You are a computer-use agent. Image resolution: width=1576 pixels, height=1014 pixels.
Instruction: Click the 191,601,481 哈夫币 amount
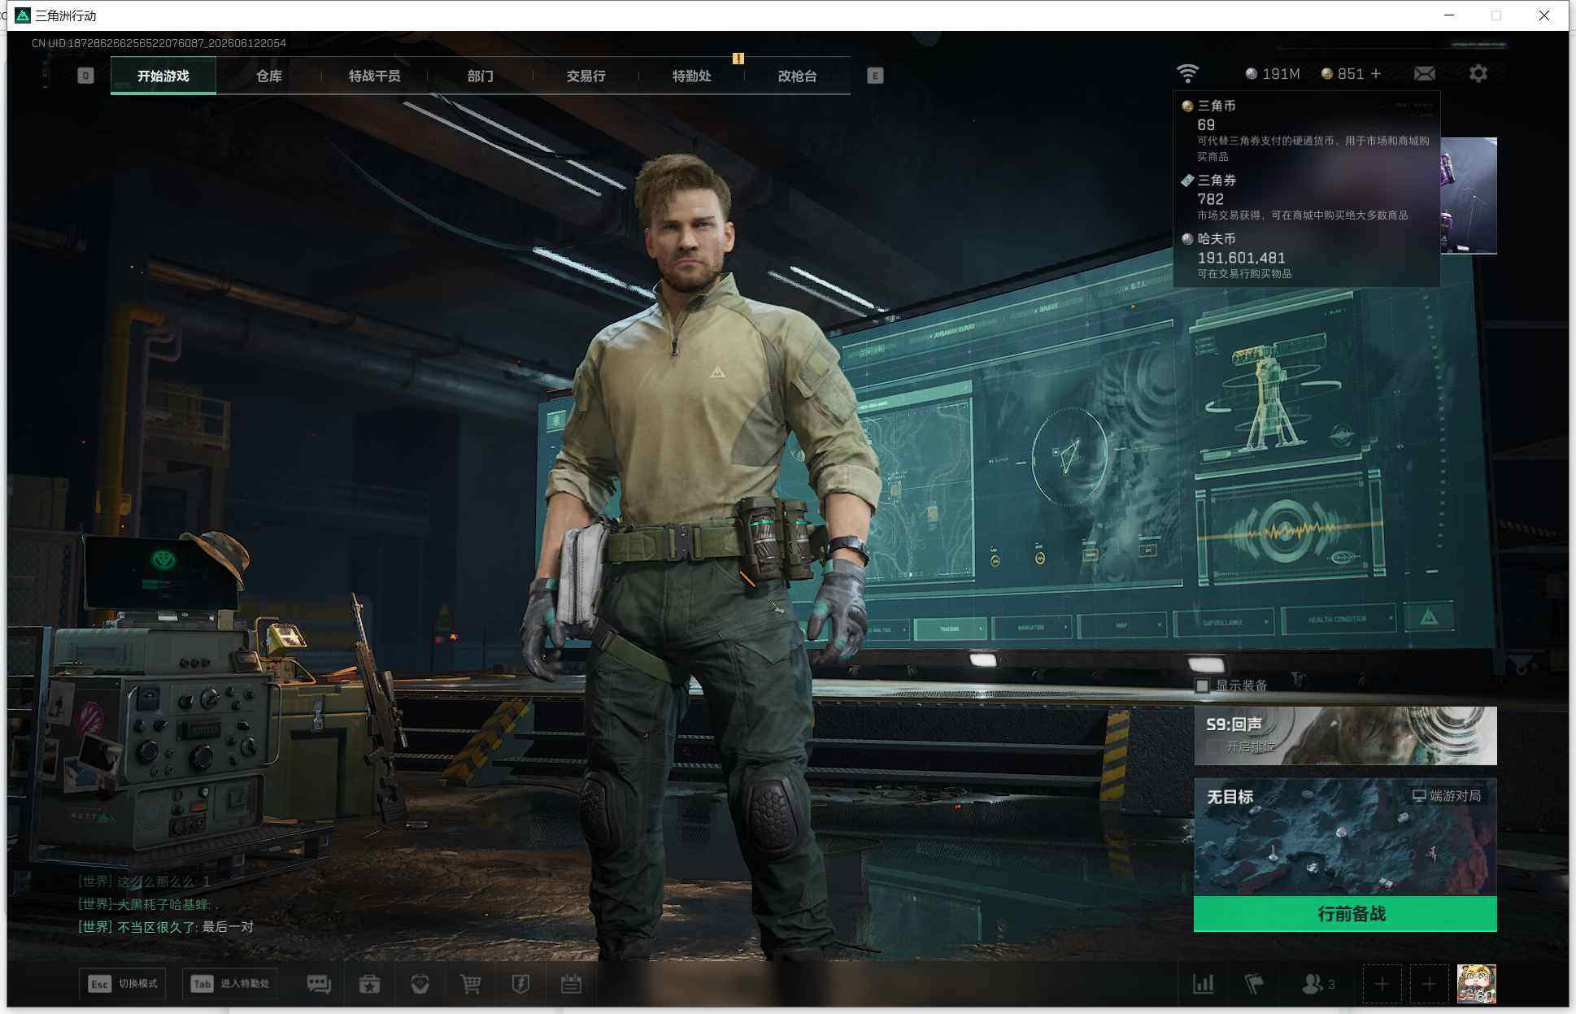click(x=1241, y=258)
